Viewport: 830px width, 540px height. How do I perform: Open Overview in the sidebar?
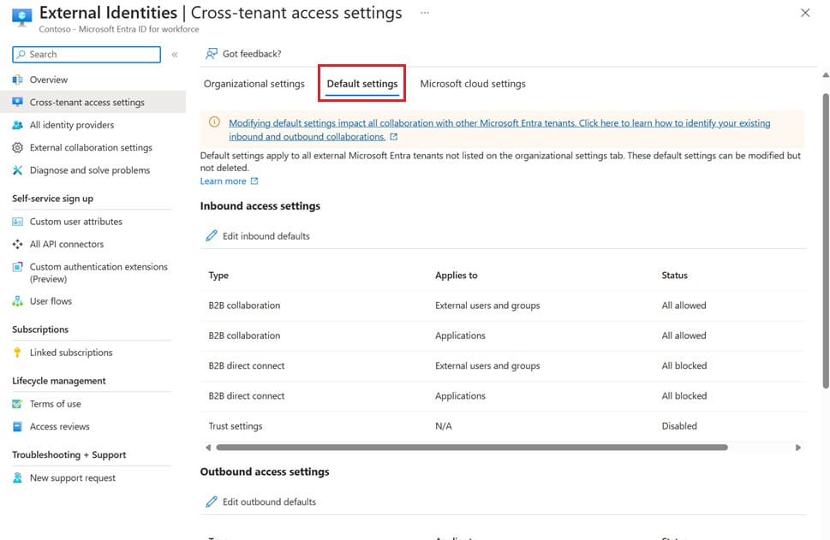coord(49,80)
